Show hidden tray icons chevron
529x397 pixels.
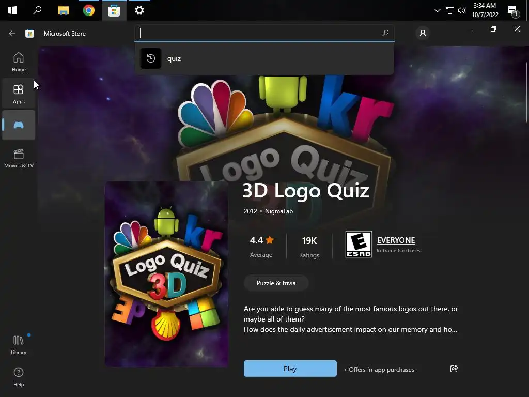point(437,10)
